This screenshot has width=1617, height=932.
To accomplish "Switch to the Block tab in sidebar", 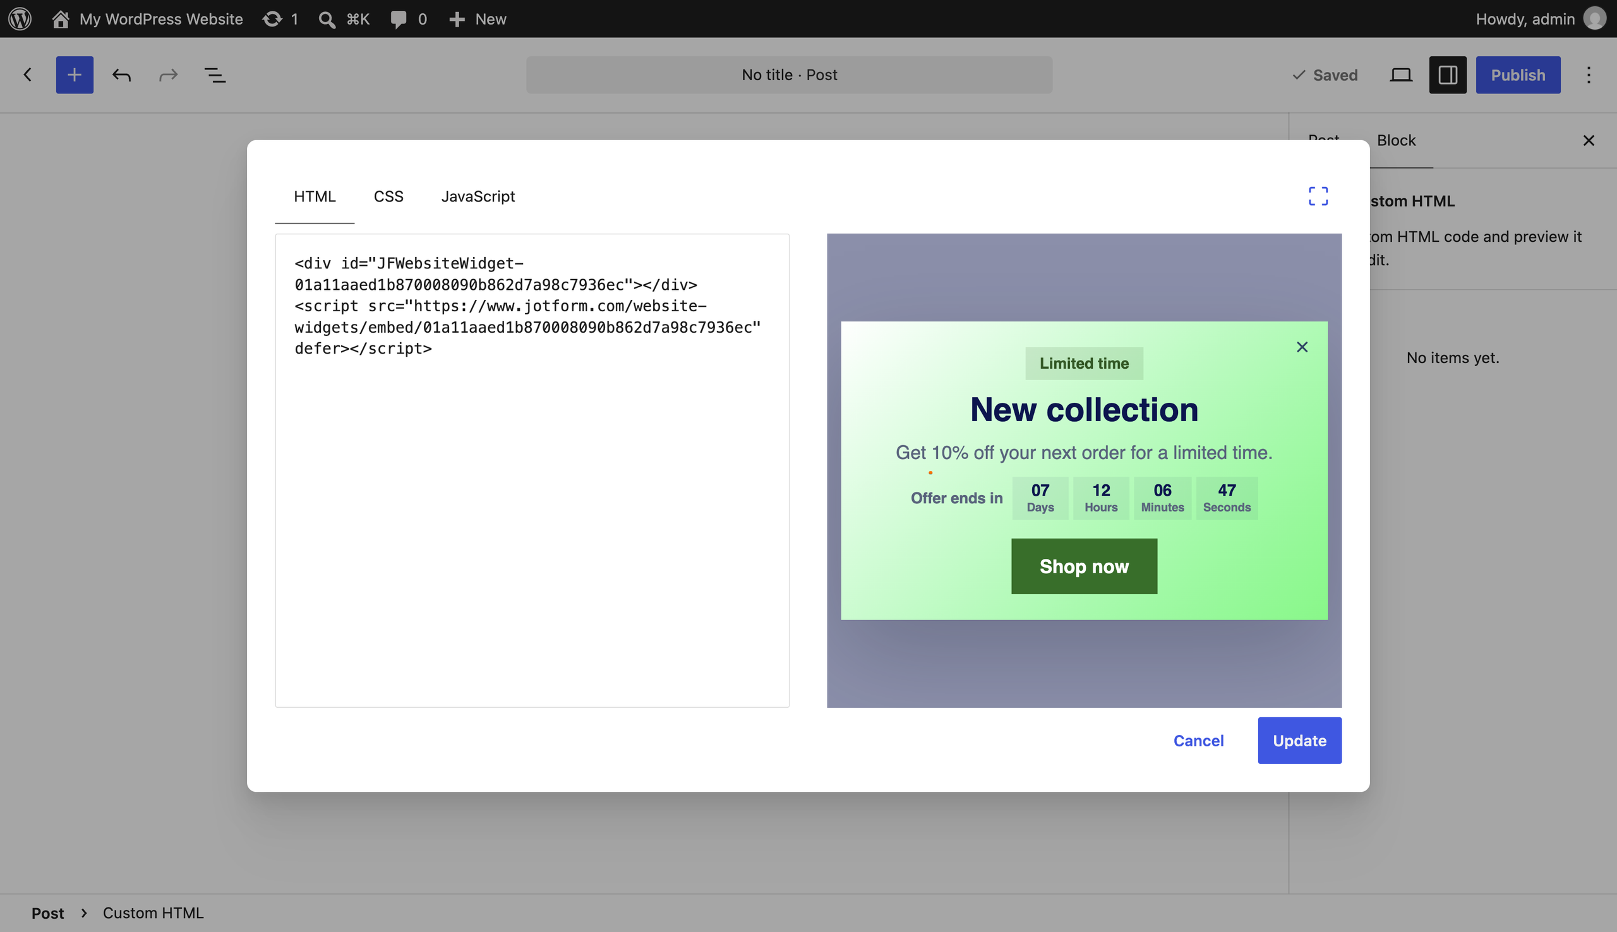I will click(x=1395, y=140).
